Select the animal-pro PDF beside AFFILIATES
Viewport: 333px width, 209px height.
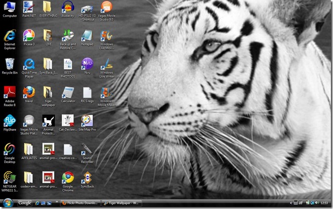click(x=48, y=152)
